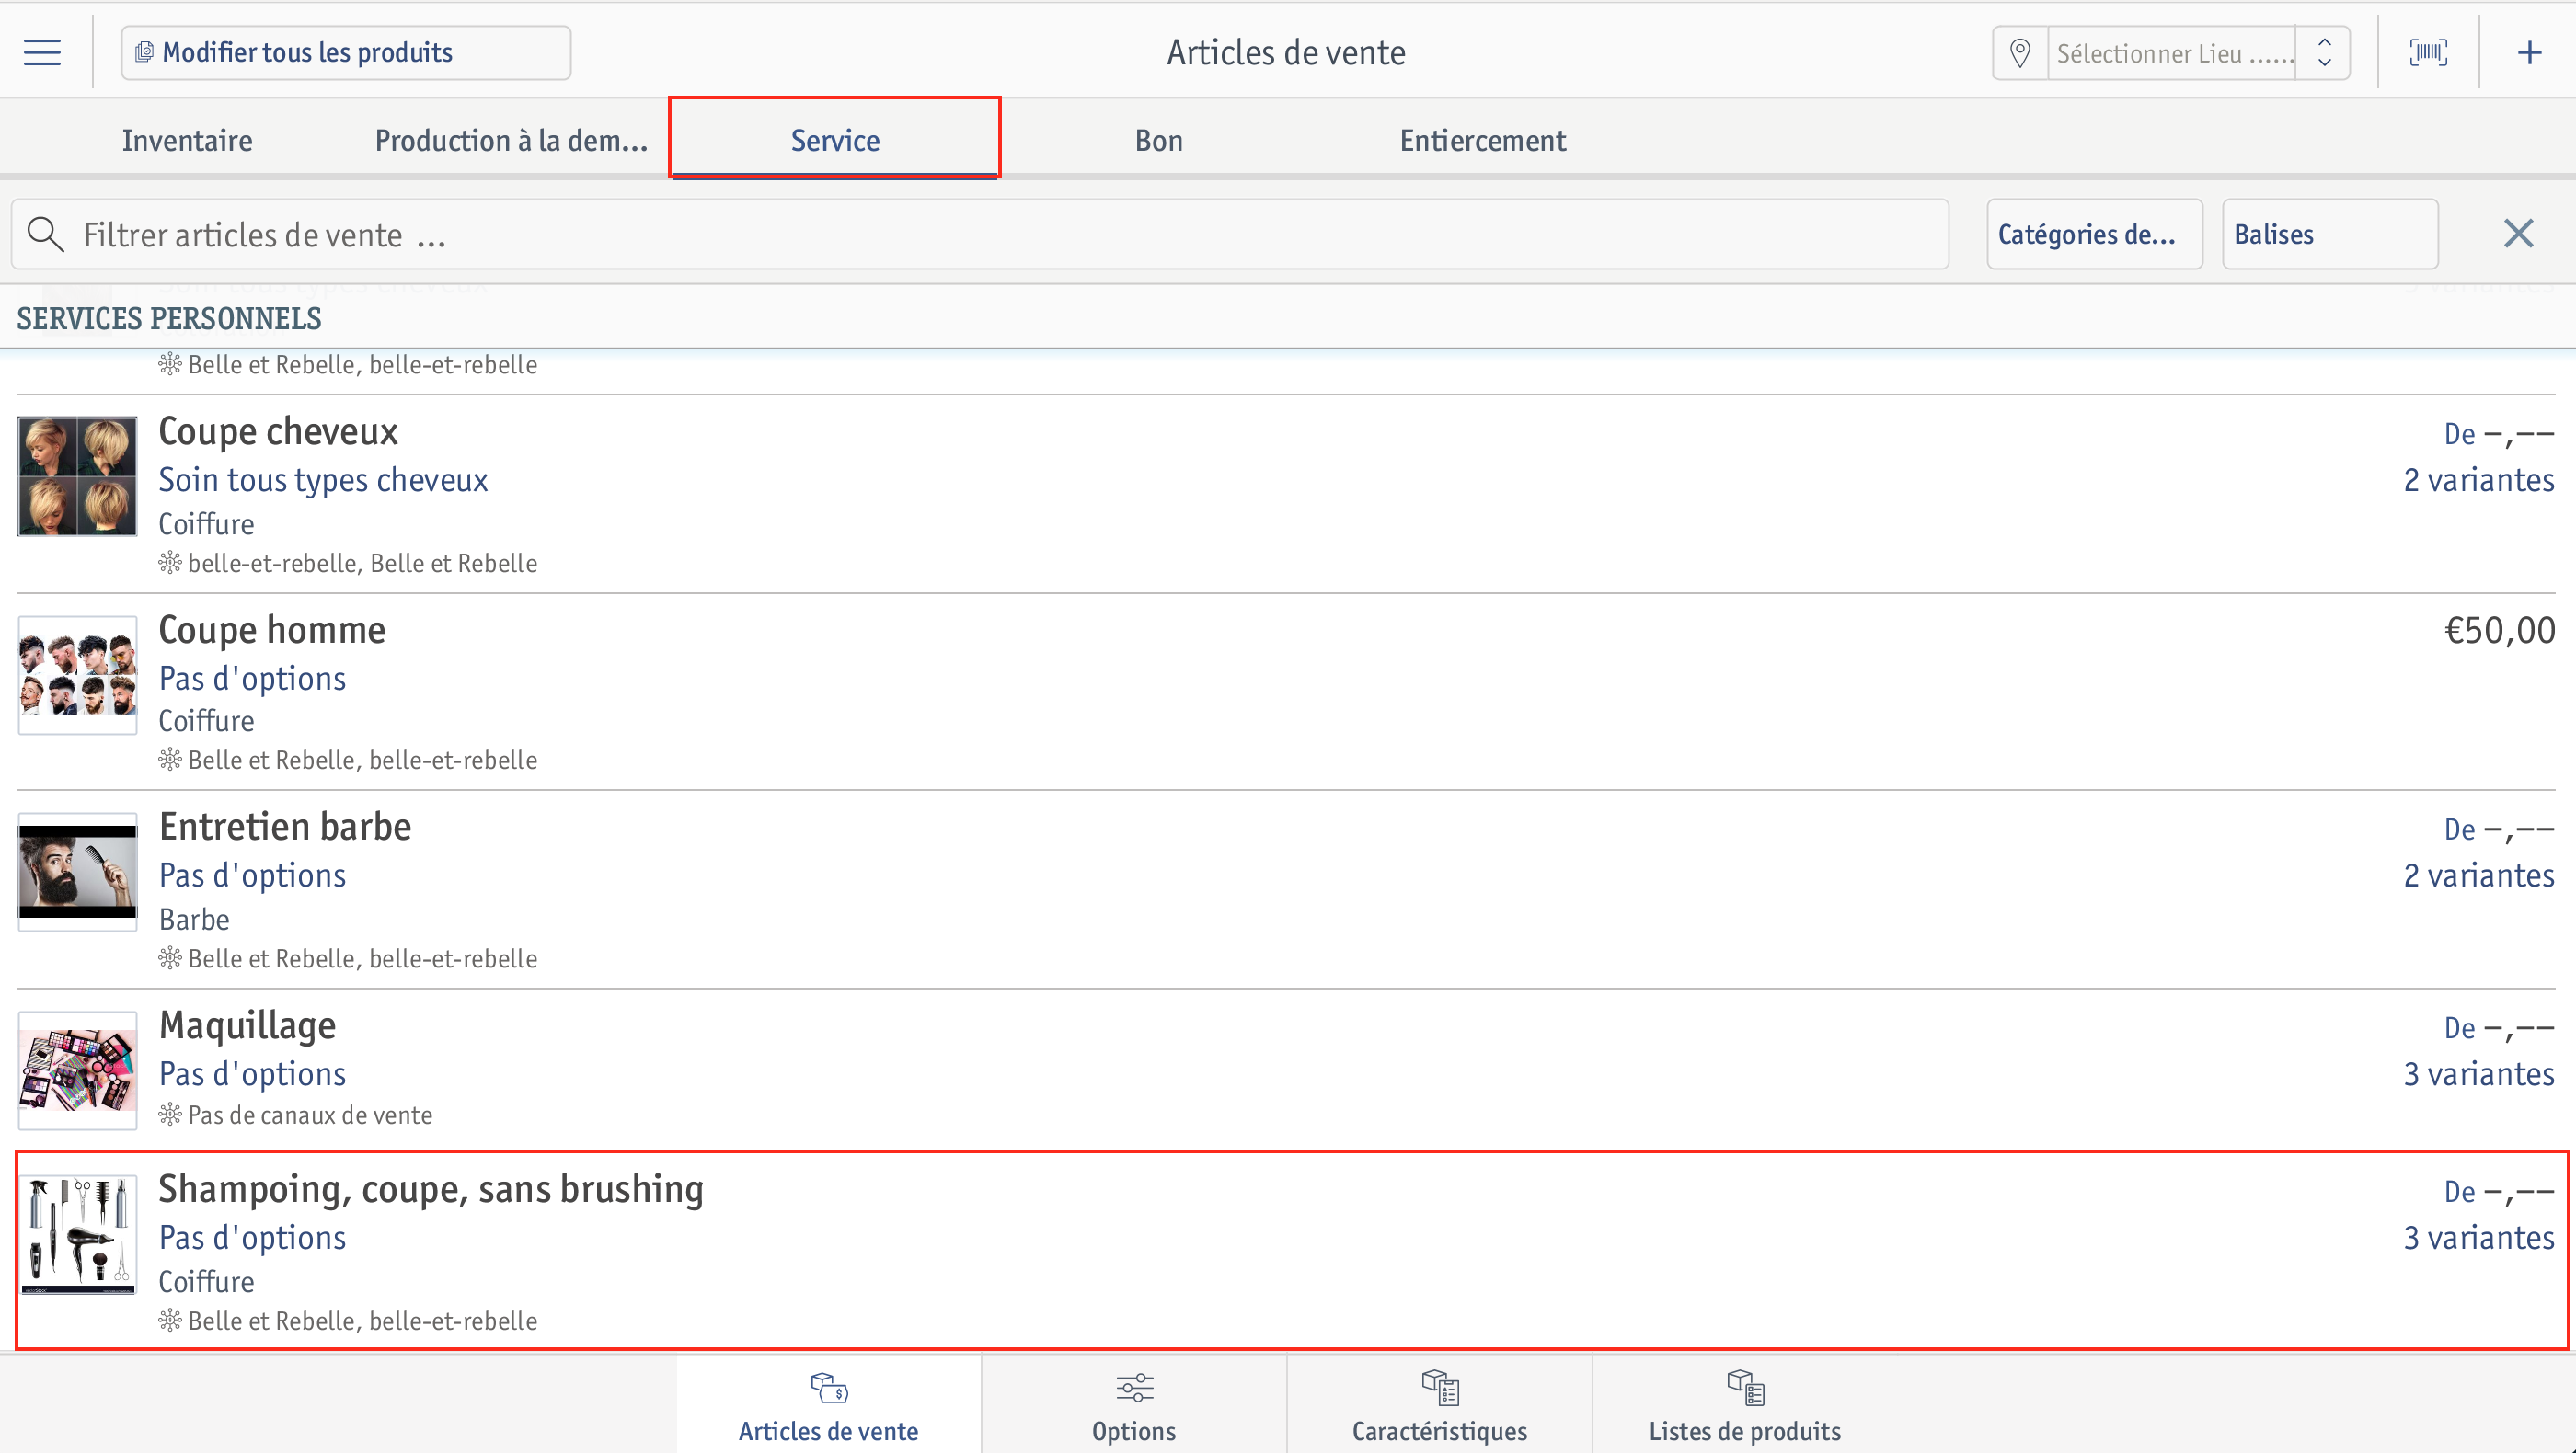Open Modifier tous les produits
Screen dimensions: 2576x1453
[x=346, y=53]
